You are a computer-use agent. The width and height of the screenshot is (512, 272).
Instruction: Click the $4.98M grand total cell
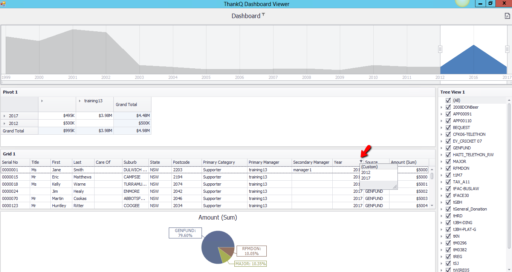point(132,131)
